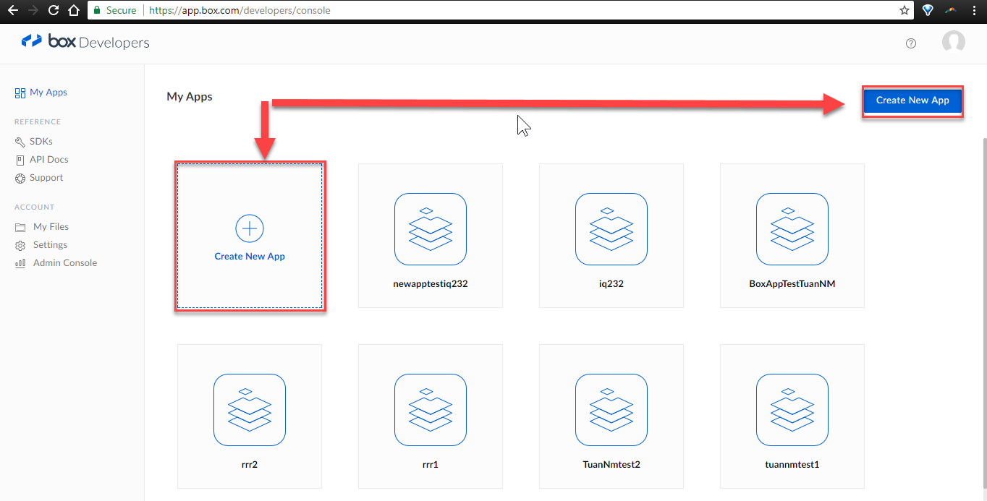Screen dimensions: 987x501
Task: Click the TuanNmtest2 app name
Action: (611, 465)
